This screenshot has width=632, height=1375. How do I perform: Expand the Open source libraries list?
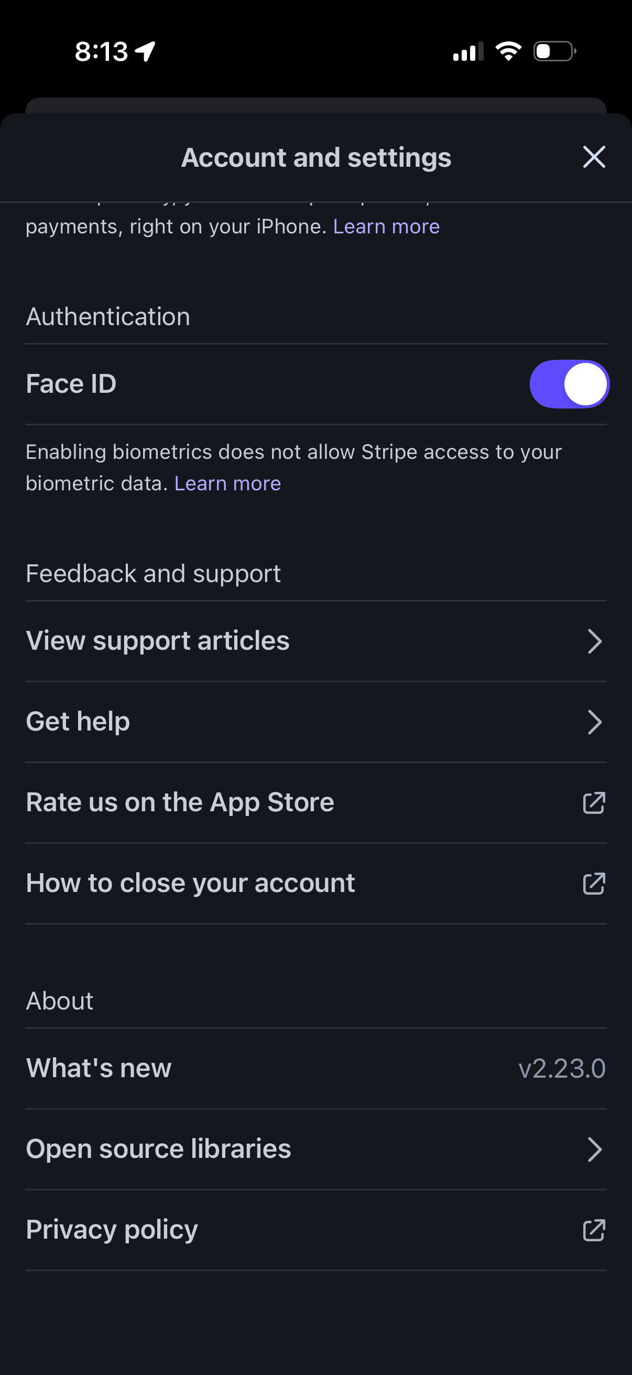(596, 1148)
